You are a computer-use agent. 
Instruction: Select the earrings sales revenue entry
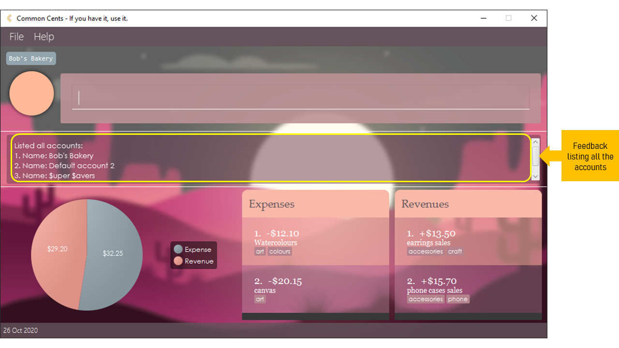click(x=468, y=241)
